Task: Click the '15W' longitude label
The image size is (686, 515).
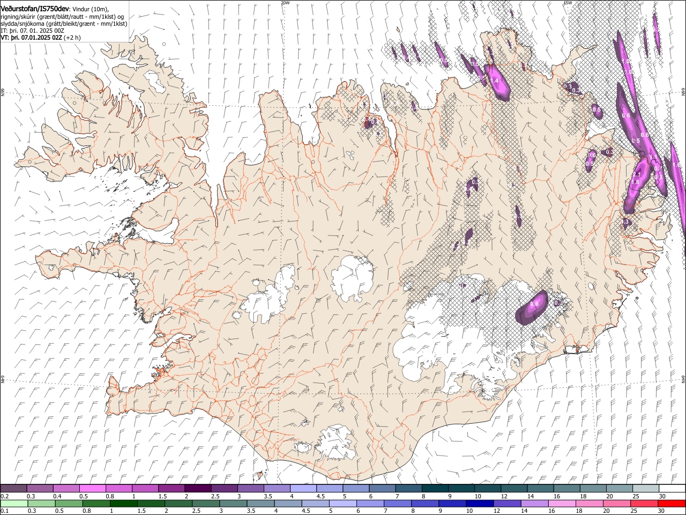Action: 568,3
